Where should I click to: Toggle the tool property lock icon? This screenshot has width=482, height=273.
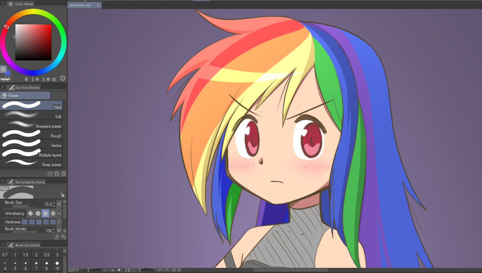(62, 195)
